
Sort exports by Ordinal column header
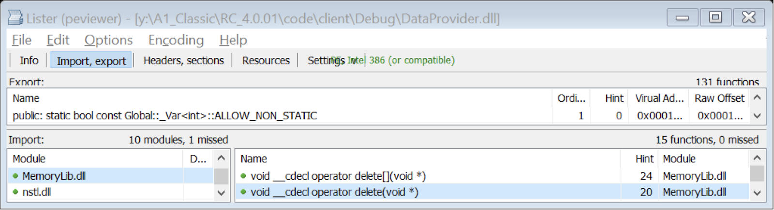pos(571,98)
